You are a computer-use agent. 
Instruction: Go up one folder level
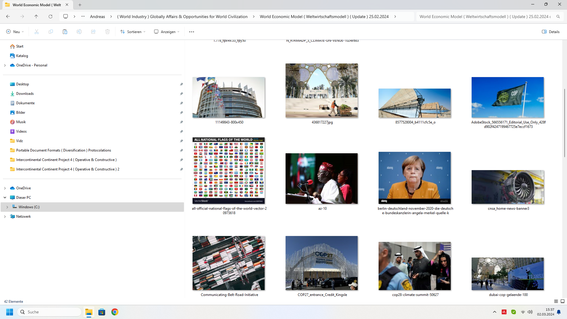pyautogui.click(x=36, y=17)
